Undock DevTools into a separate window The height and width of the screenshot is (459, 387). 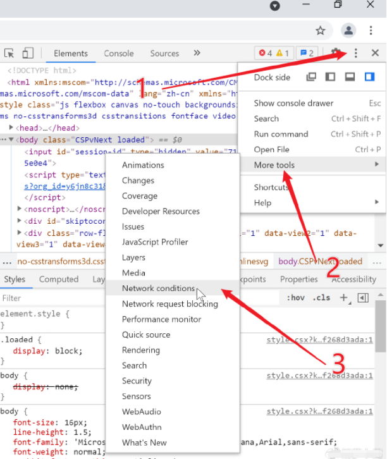coord(310,77)
